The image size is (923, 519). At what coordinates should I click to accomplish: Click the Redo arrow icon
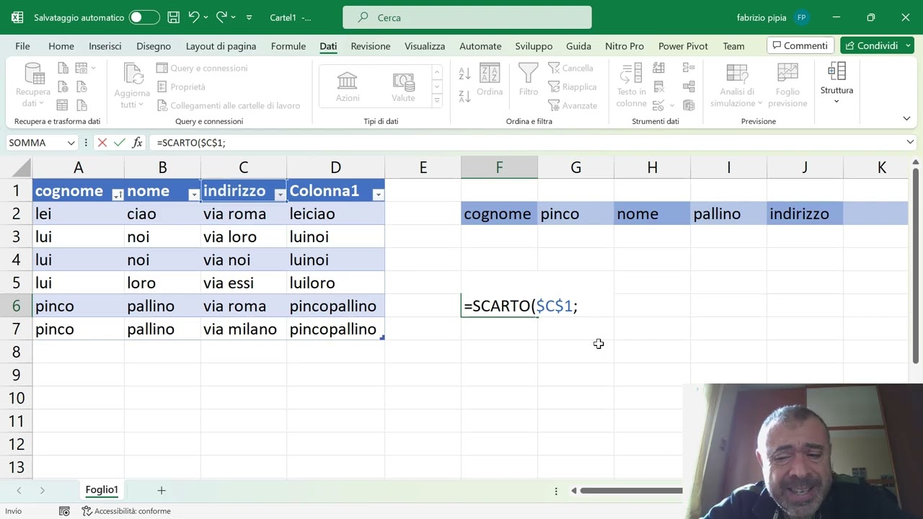pyautogui.click(x=221, y=17)
